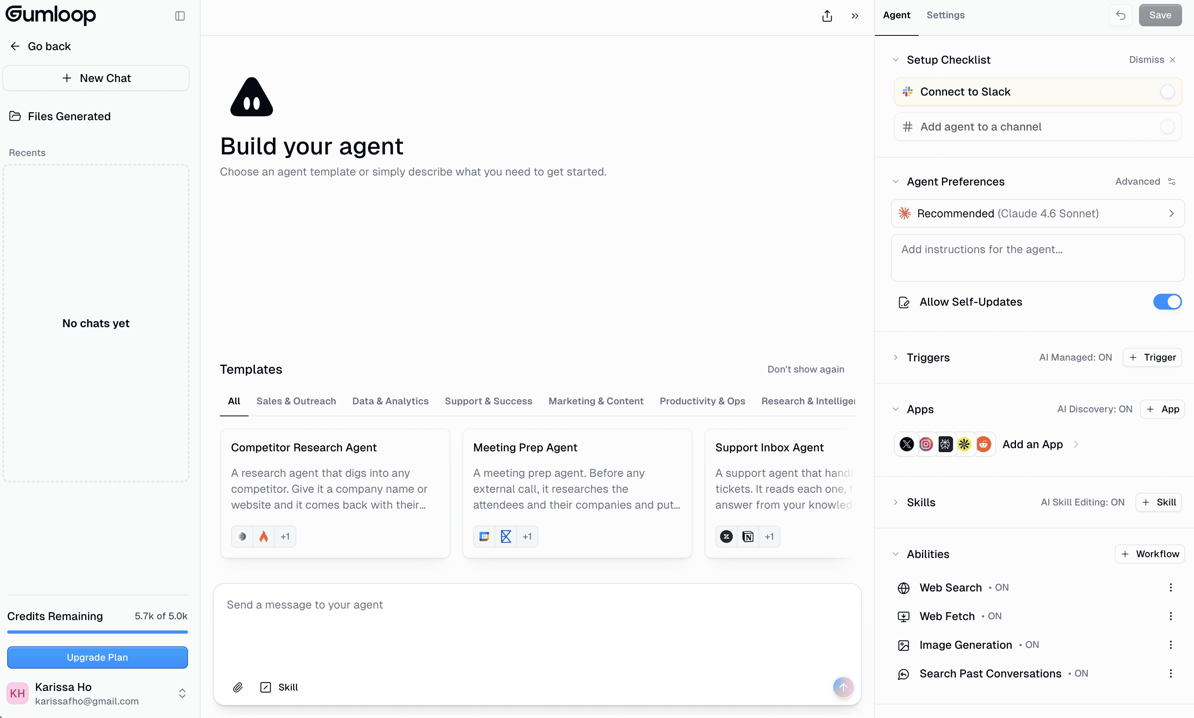Viewport: 1194px width, 718px height.
Task: Click the paperclip attachment icon
Action: pyautogui.click(x=238, y=687)
